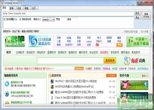This screenshot has height=110, width=154.
Task: Click the 宽 width input box
Action: pyautogui.click(x=64, y=19)
